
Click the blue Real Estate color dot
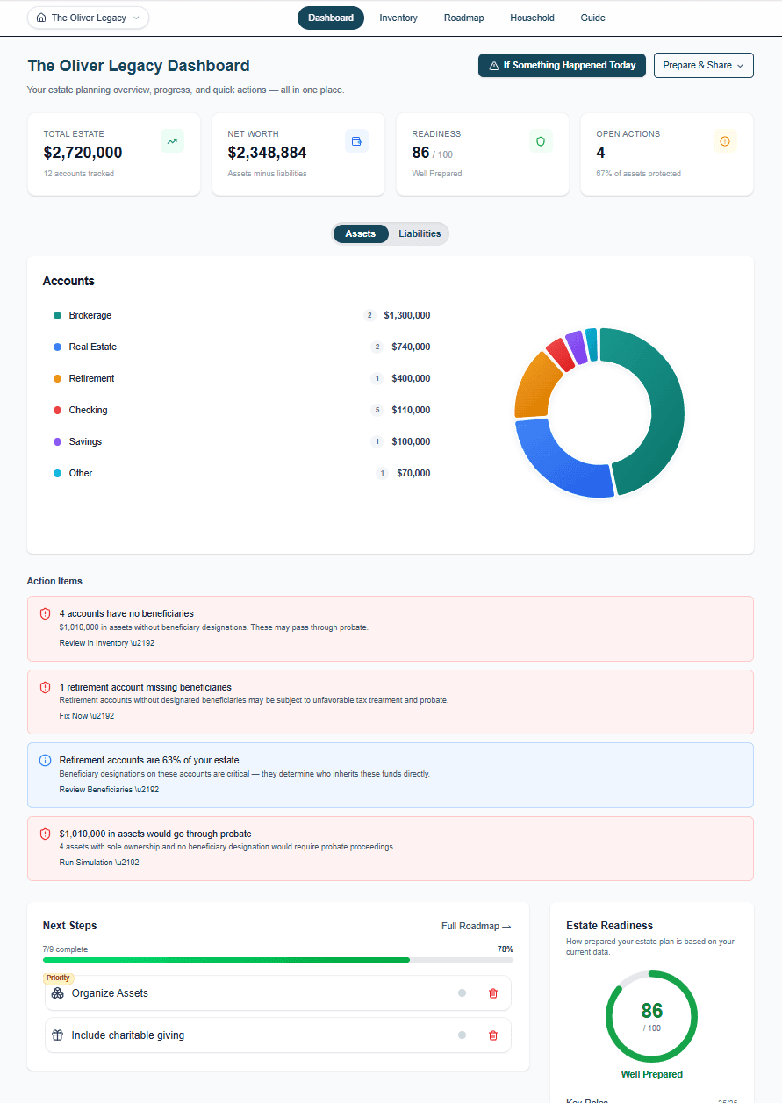click(58, 347)
